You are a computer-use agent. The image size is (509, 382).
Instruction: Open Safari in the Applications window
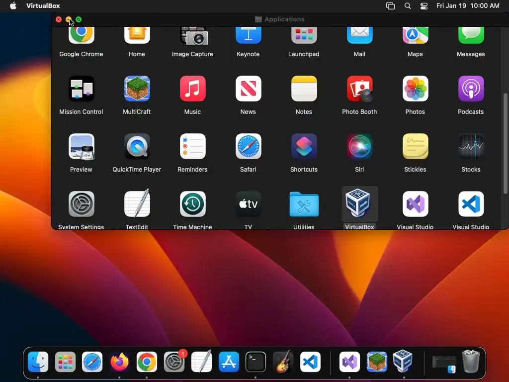click(248, 147)
